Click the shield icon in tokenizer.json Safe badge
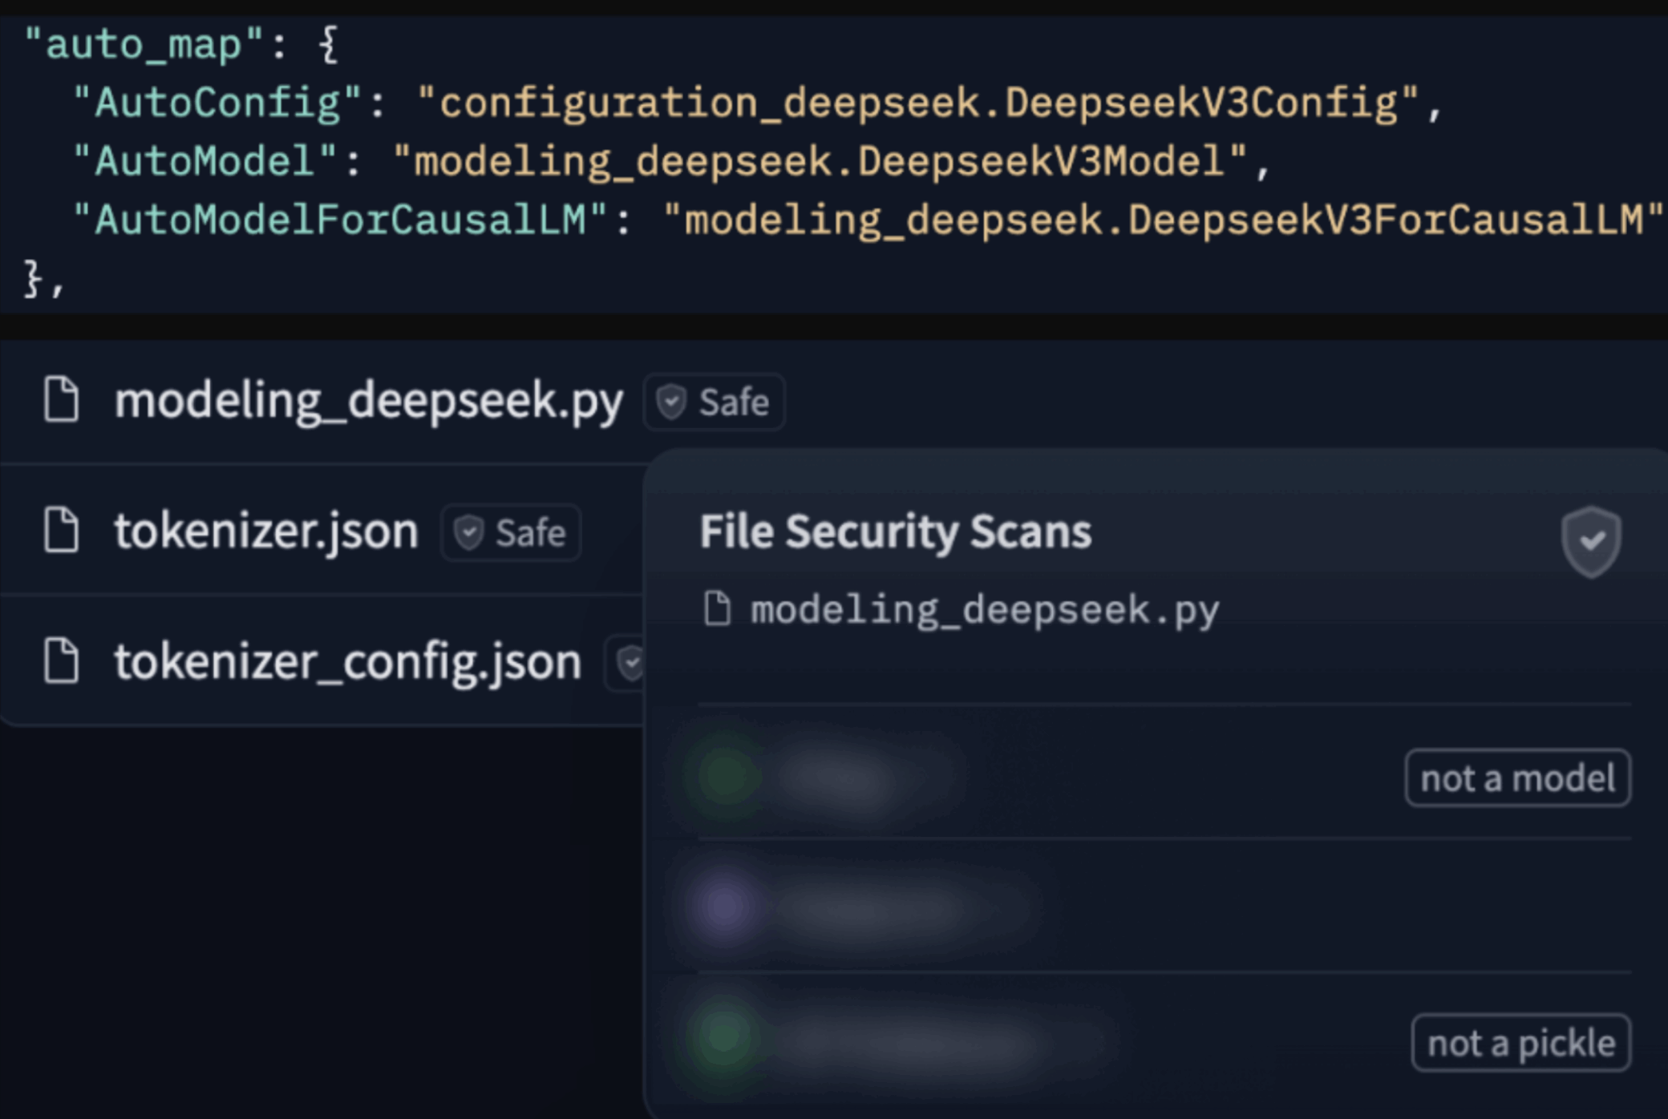Screen dimensions: 1668x1119 468,532
